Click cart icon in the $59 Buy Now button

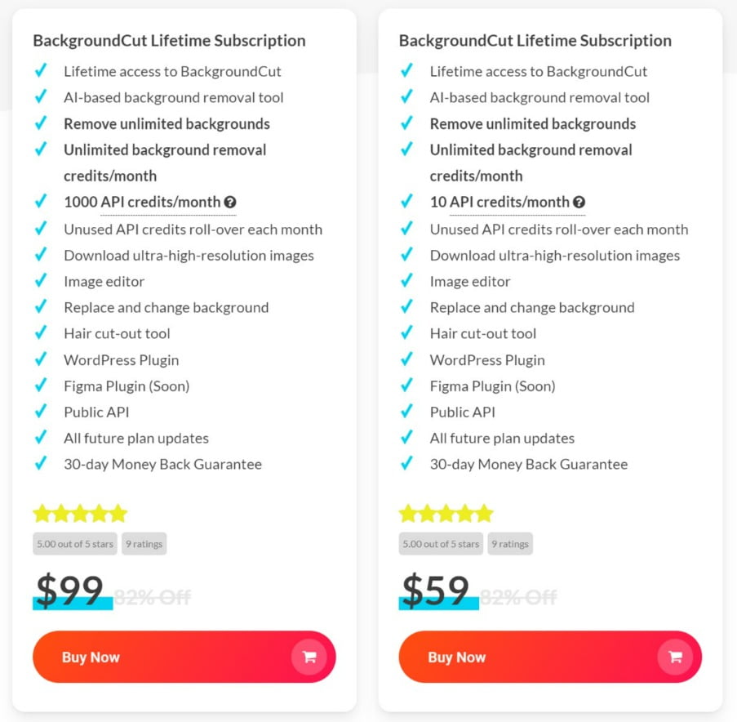675,657
